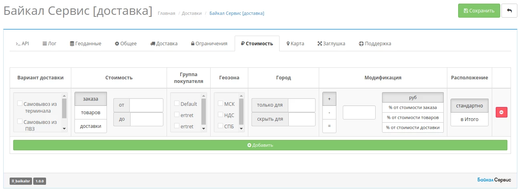Click the back arrow button

point(509,11)
